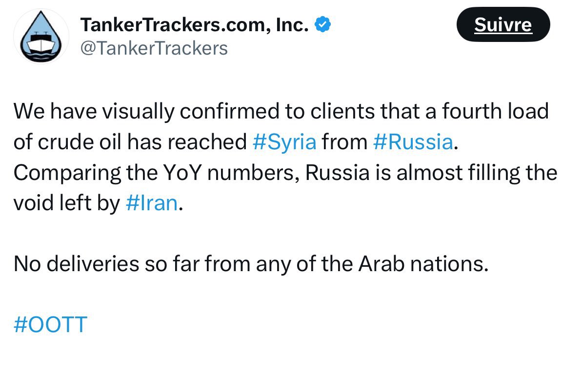
Task: Open the TankerTrackers.com, Inc. display name
Action: [195, 25]
